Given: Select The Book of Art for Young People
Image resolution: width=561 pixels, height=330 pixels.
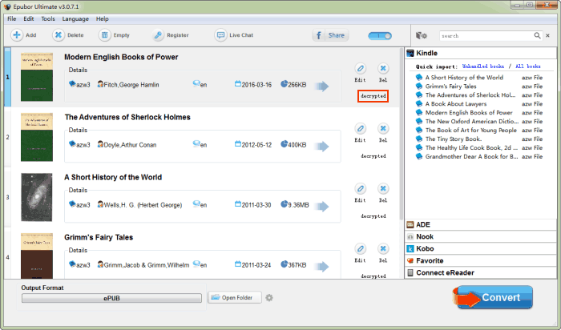Looking at the screenshot, I should click(479, 130).
